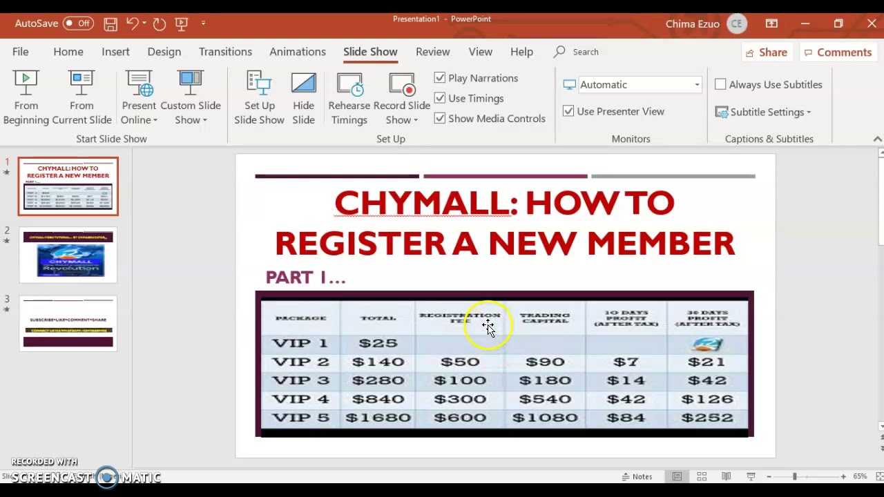Click the Hide Slide button

[x=303, y=99]
